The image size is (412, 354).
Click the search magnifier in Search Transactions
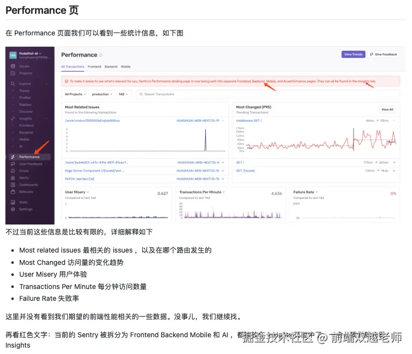tap(141, 94)
